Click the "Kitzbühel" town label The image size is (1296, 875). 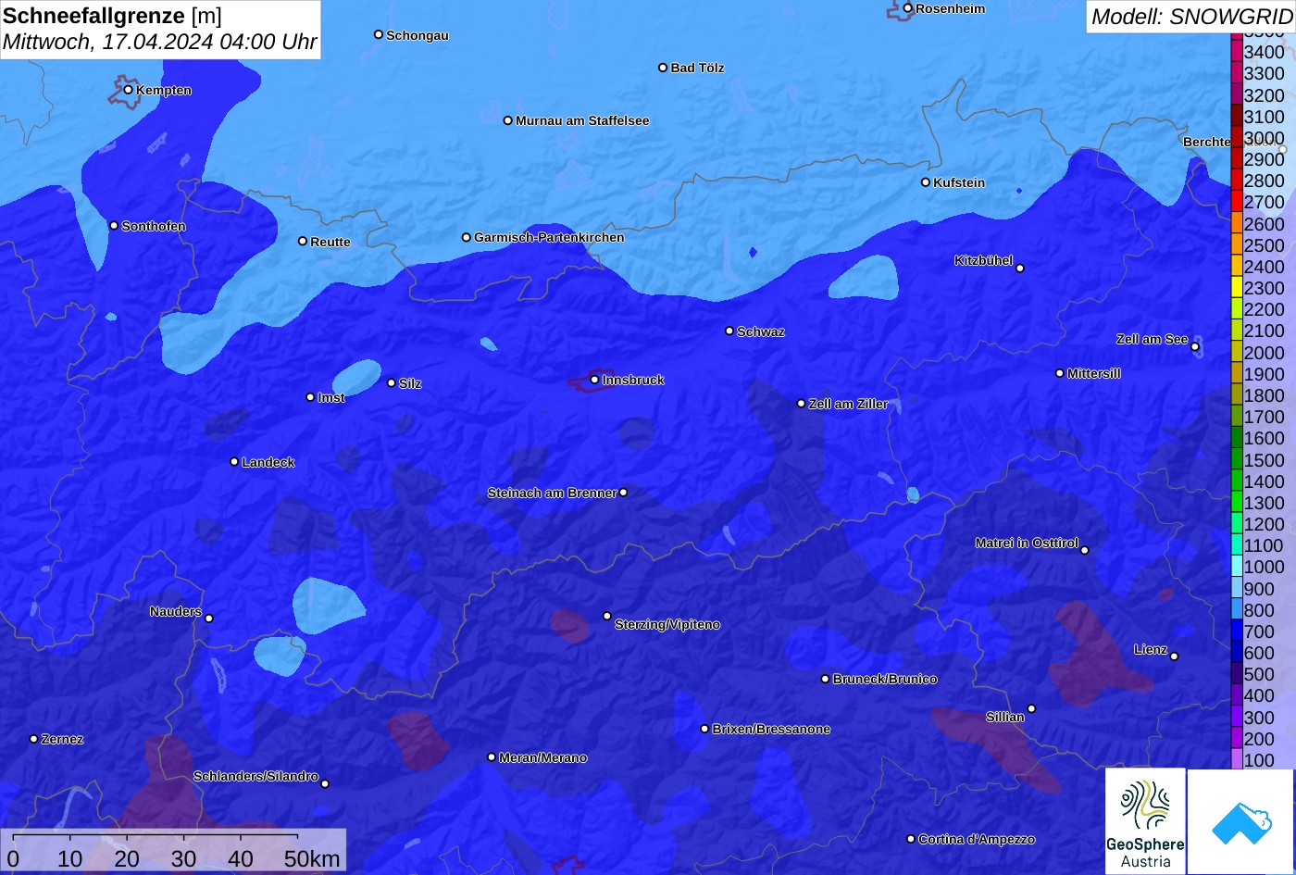pyautogui.click(x=984, y=260)
